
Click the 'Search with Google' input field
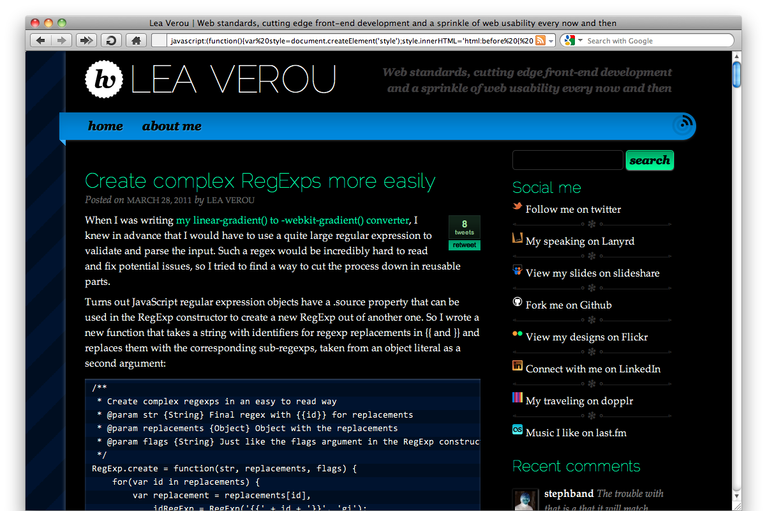(x=657, y=41)
